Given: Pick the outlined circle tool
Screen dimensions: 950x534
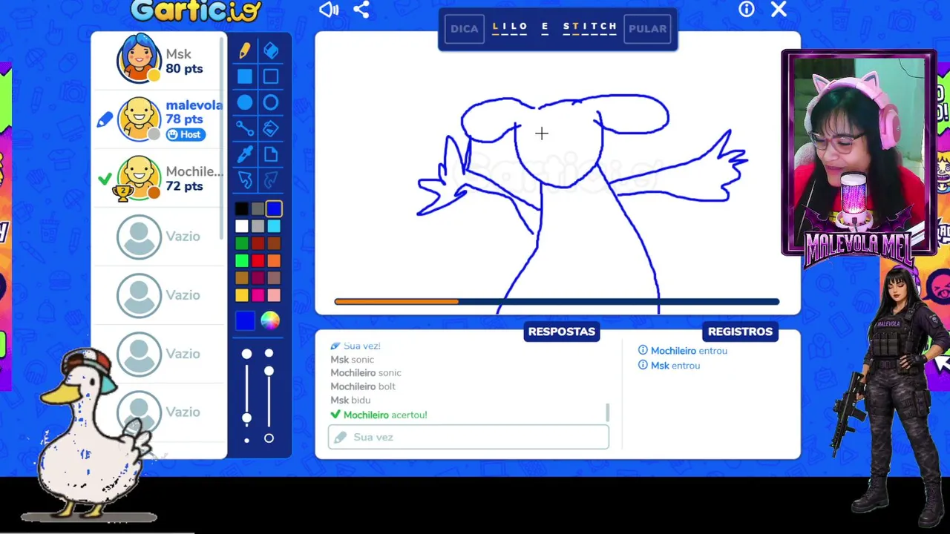Looking at the screenshot, I should pyautogui.click(x=271, y=103).
